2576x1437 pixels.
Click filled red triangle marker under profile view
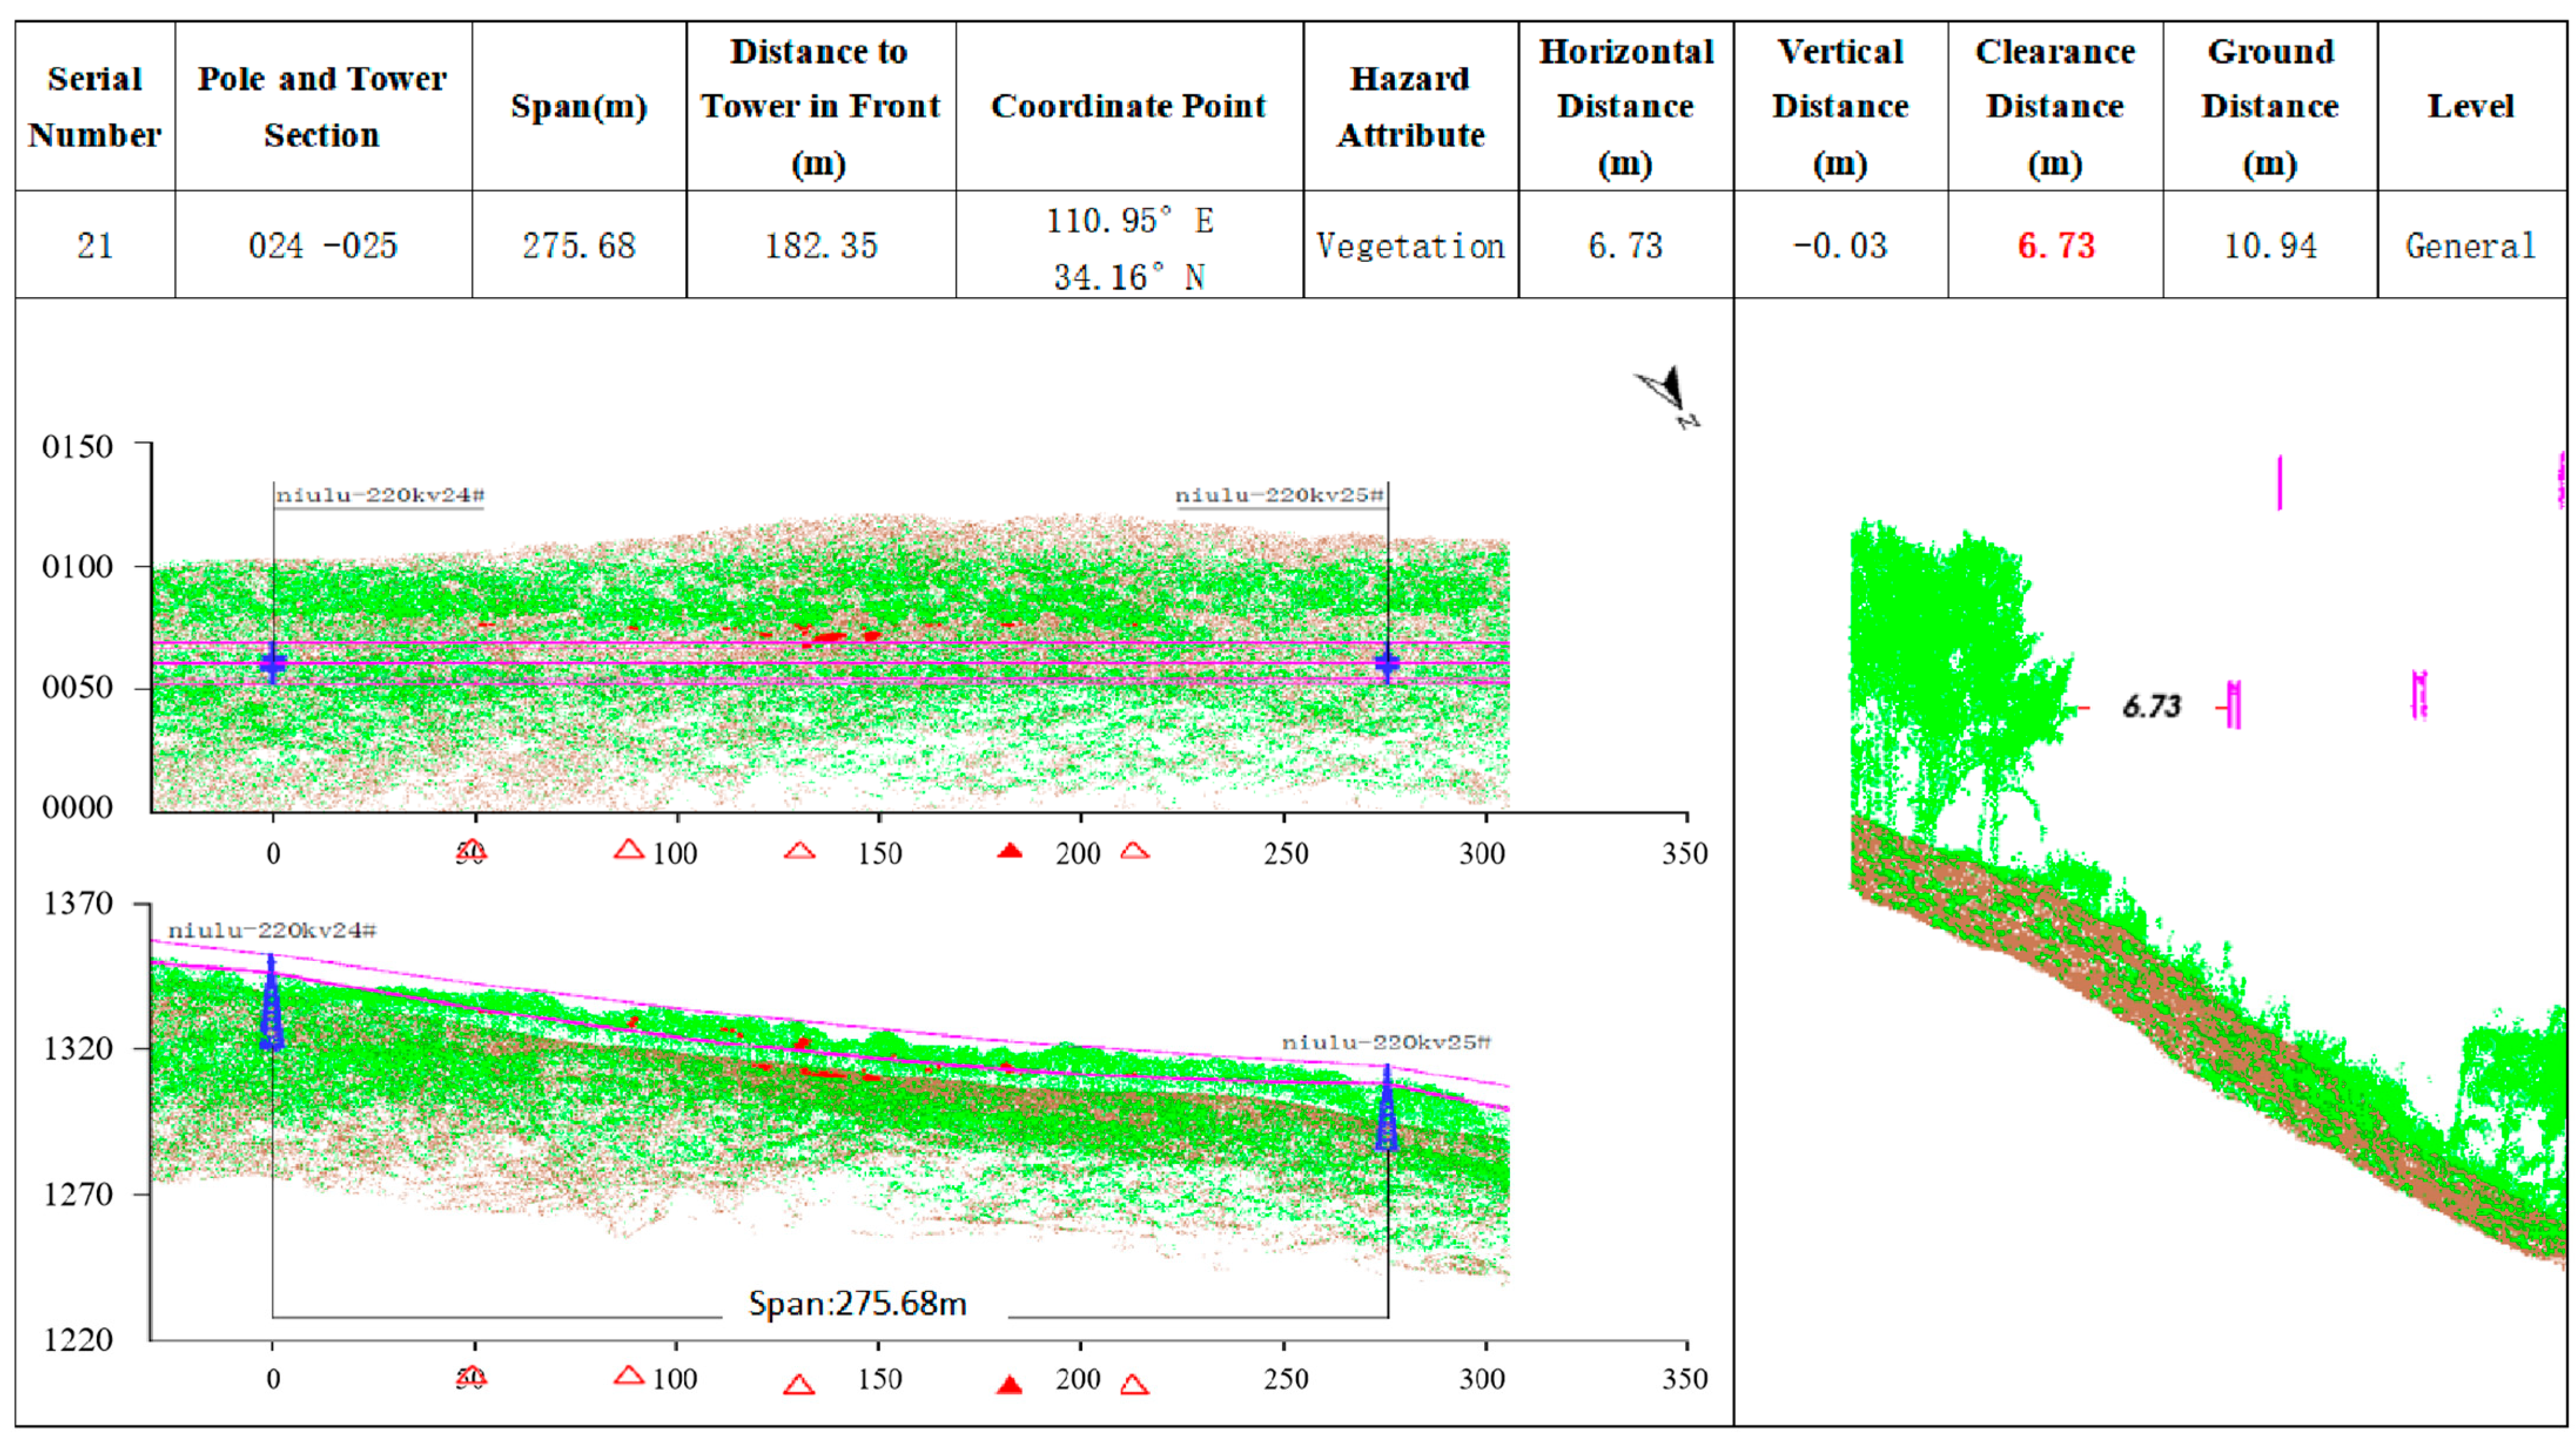(x=1010, y=1384)
